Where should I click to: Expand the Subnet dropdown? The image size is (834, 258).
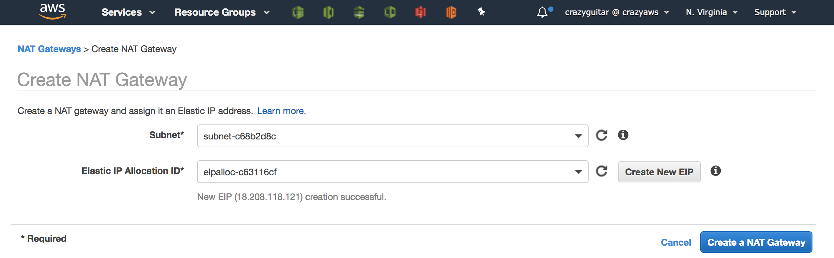(x=578, y=136)
